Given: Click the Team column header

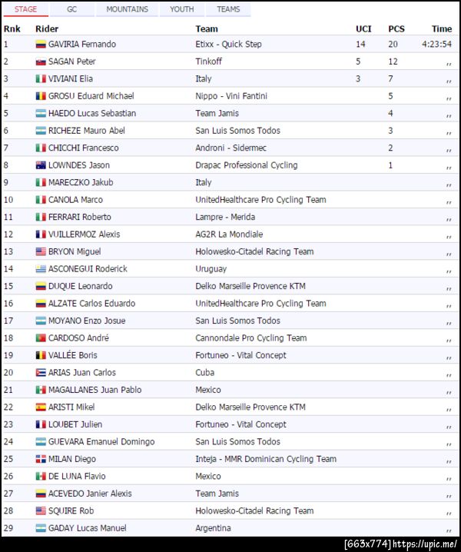Looking at the screenshot, I should point(207,29).
